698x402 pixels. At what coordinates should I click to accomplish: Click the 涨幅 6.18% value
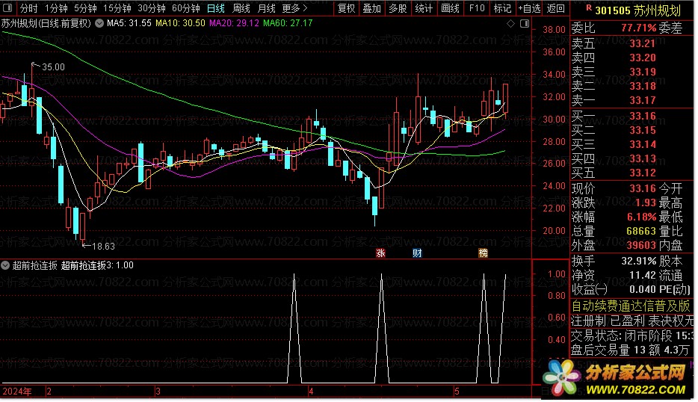(x=641, y=217)
